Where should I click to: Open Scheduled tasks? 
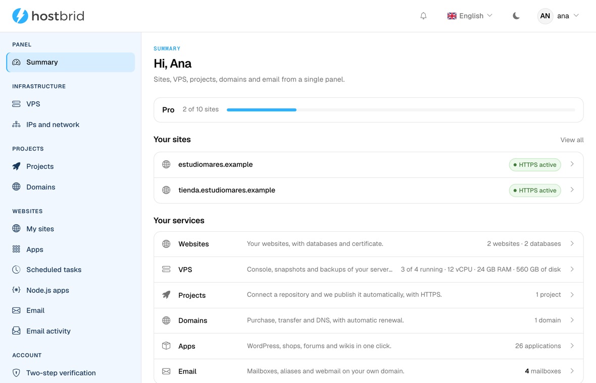click(x=71, y=270)
